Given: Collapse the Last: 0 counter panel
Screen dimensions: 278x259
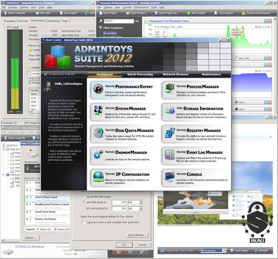Looking at the screenshot, I should pos(265,102).
